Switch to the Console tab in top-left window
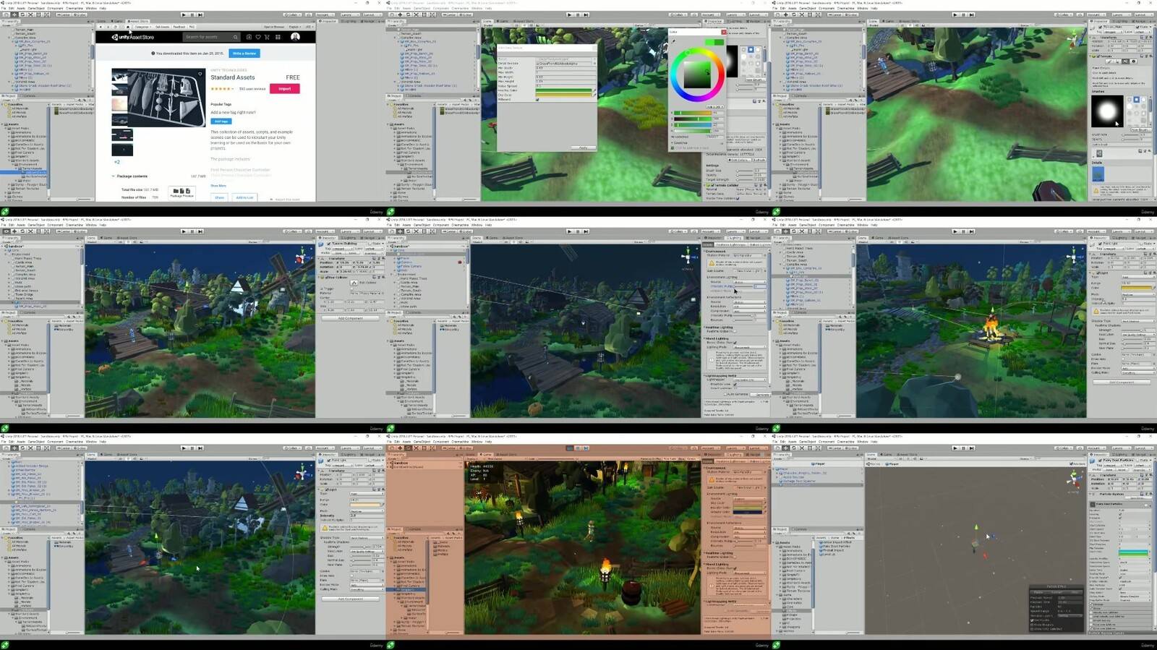Viewport: 1157px width, 650px height. click(x=29, y=95)
